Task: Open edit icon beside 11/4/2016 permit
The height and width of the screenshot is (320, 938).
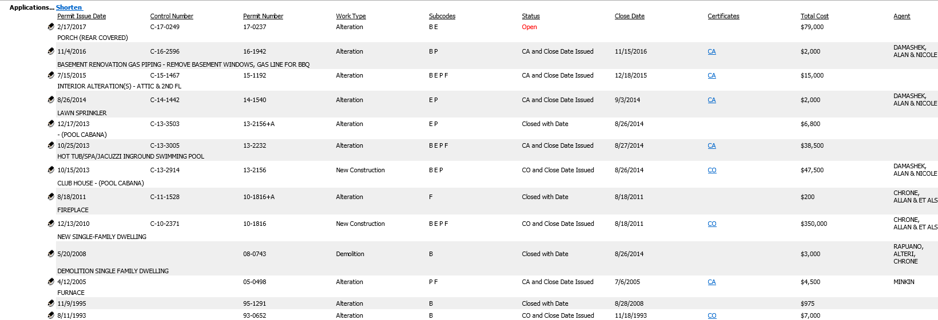Action: [51, 51]
